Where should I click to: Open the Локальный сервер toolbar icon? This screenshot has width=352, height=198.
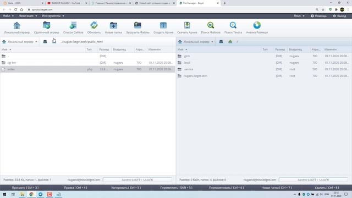coord(17,25)
